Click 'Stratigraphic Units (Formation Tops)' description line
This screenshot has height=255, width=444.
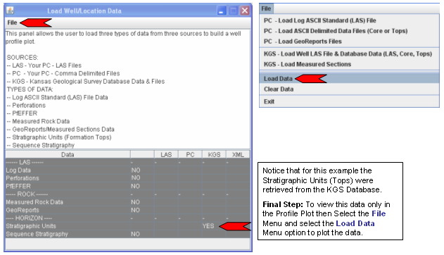[59, 137]
